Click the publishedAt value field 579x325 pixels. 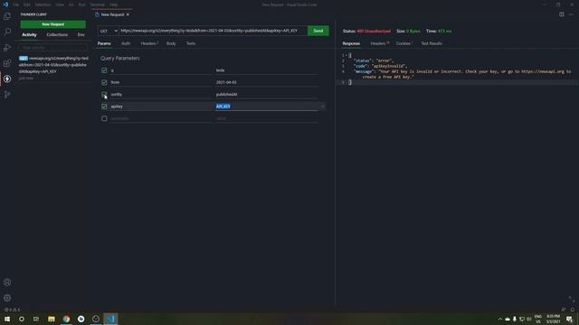click(266, 94)
